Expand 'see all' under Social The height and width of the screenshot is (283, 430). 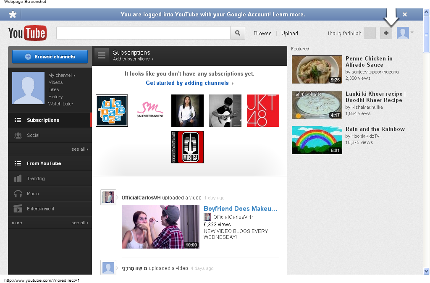[x=78, y=149]
